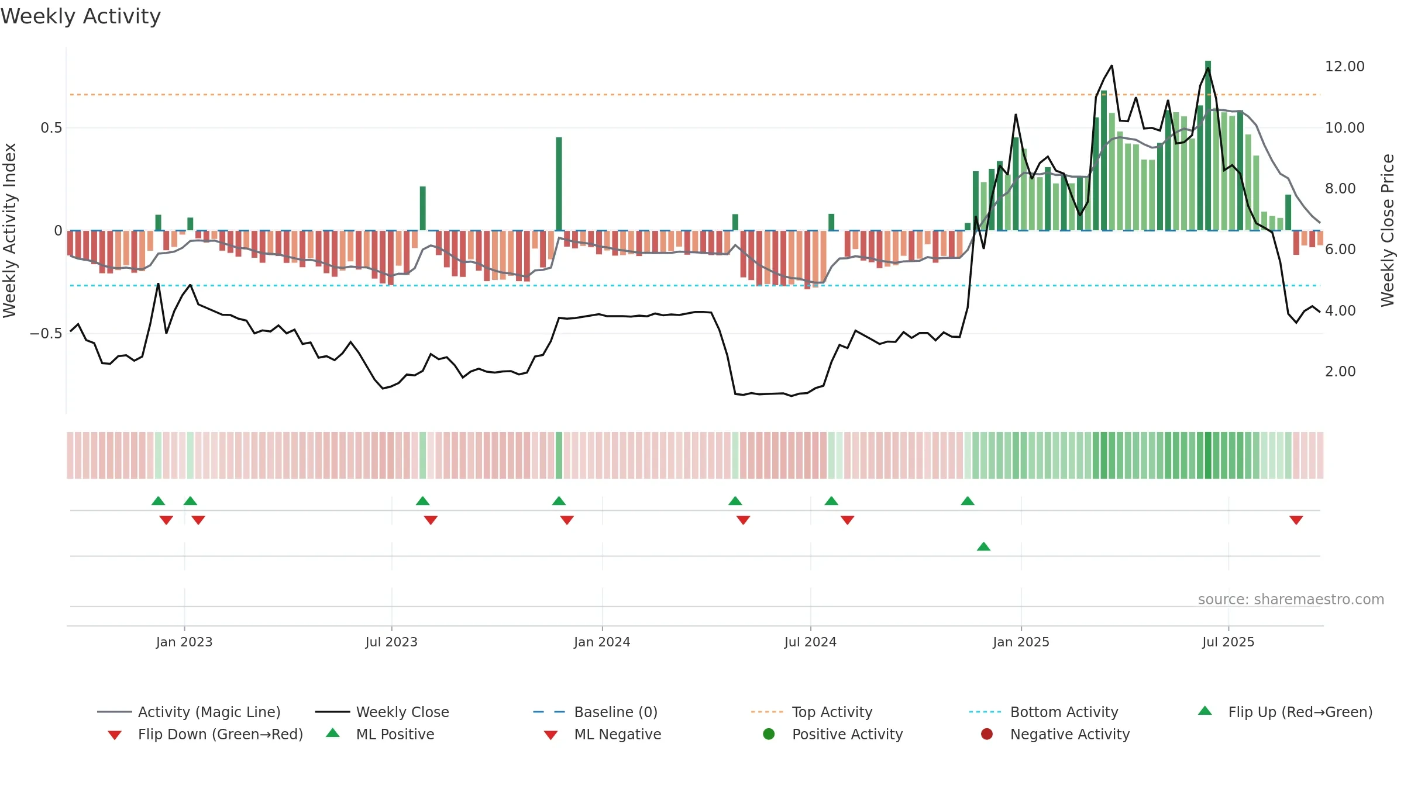Click the dark green heatmap cell near Jun 2025
The image size is (1404, 789).
(1208, 455)
